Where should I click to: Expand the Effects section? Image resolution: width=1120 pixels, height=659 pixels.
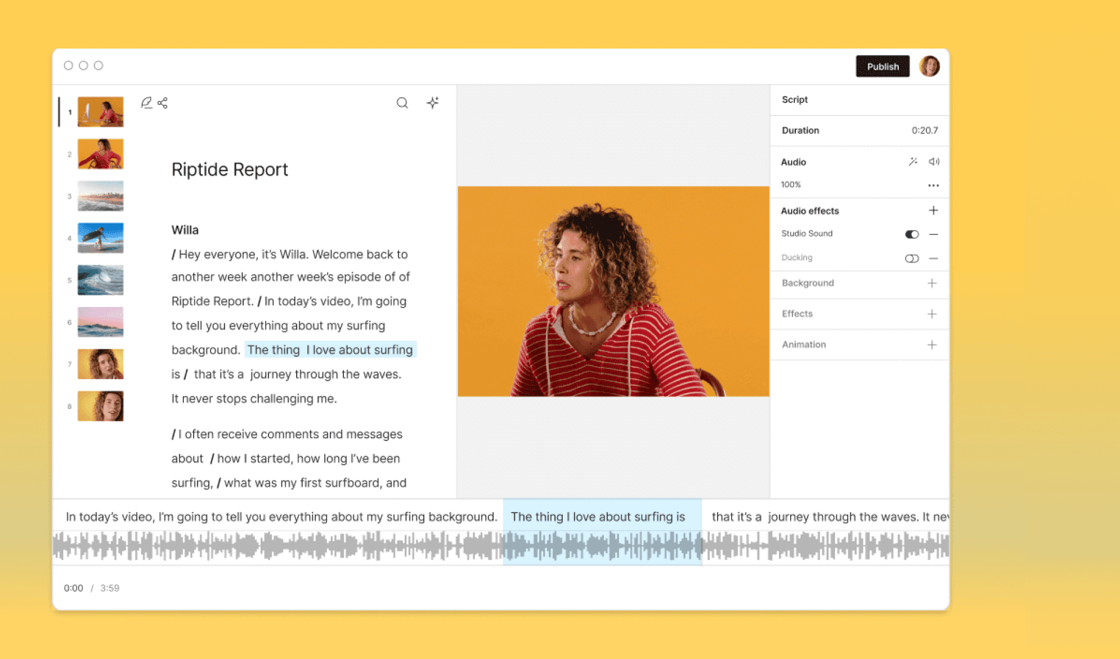932,314
